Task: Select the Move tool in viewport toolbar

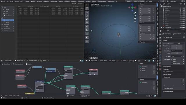Action: (x=87, y=12)
